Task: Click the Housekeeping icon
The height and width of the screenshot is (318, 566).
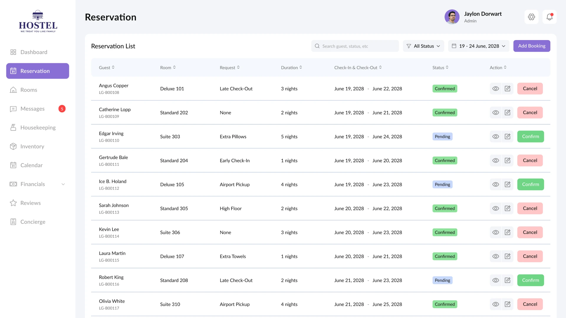Action: pyautogui.click(x=13, y=127)
